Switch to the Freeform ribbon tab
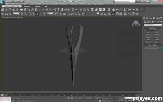Screen dimensions: 163x102 [x=27, y=7]
